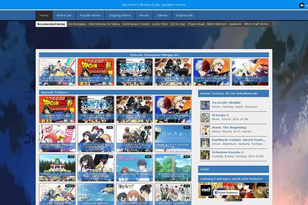Open Boku no Hero Academia in Terpopuler row
The height and width of the screenshot is (205, 308).
211,72
